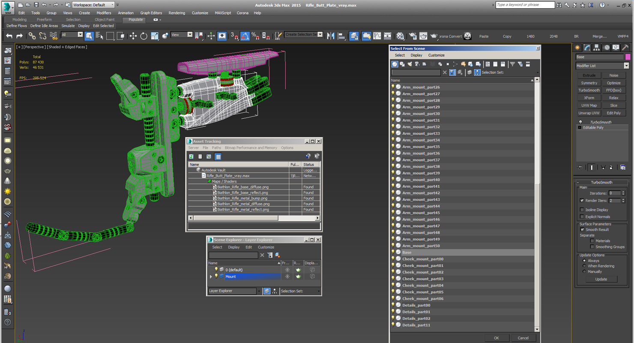Screen dimensions: 634x343
Task: Select the When Rendering update option
Action: (584, 266)
